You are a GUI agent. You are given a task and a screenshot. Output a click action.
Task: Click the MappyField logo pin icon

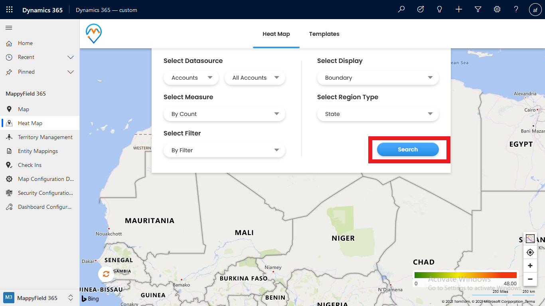[x=94, y=34]
